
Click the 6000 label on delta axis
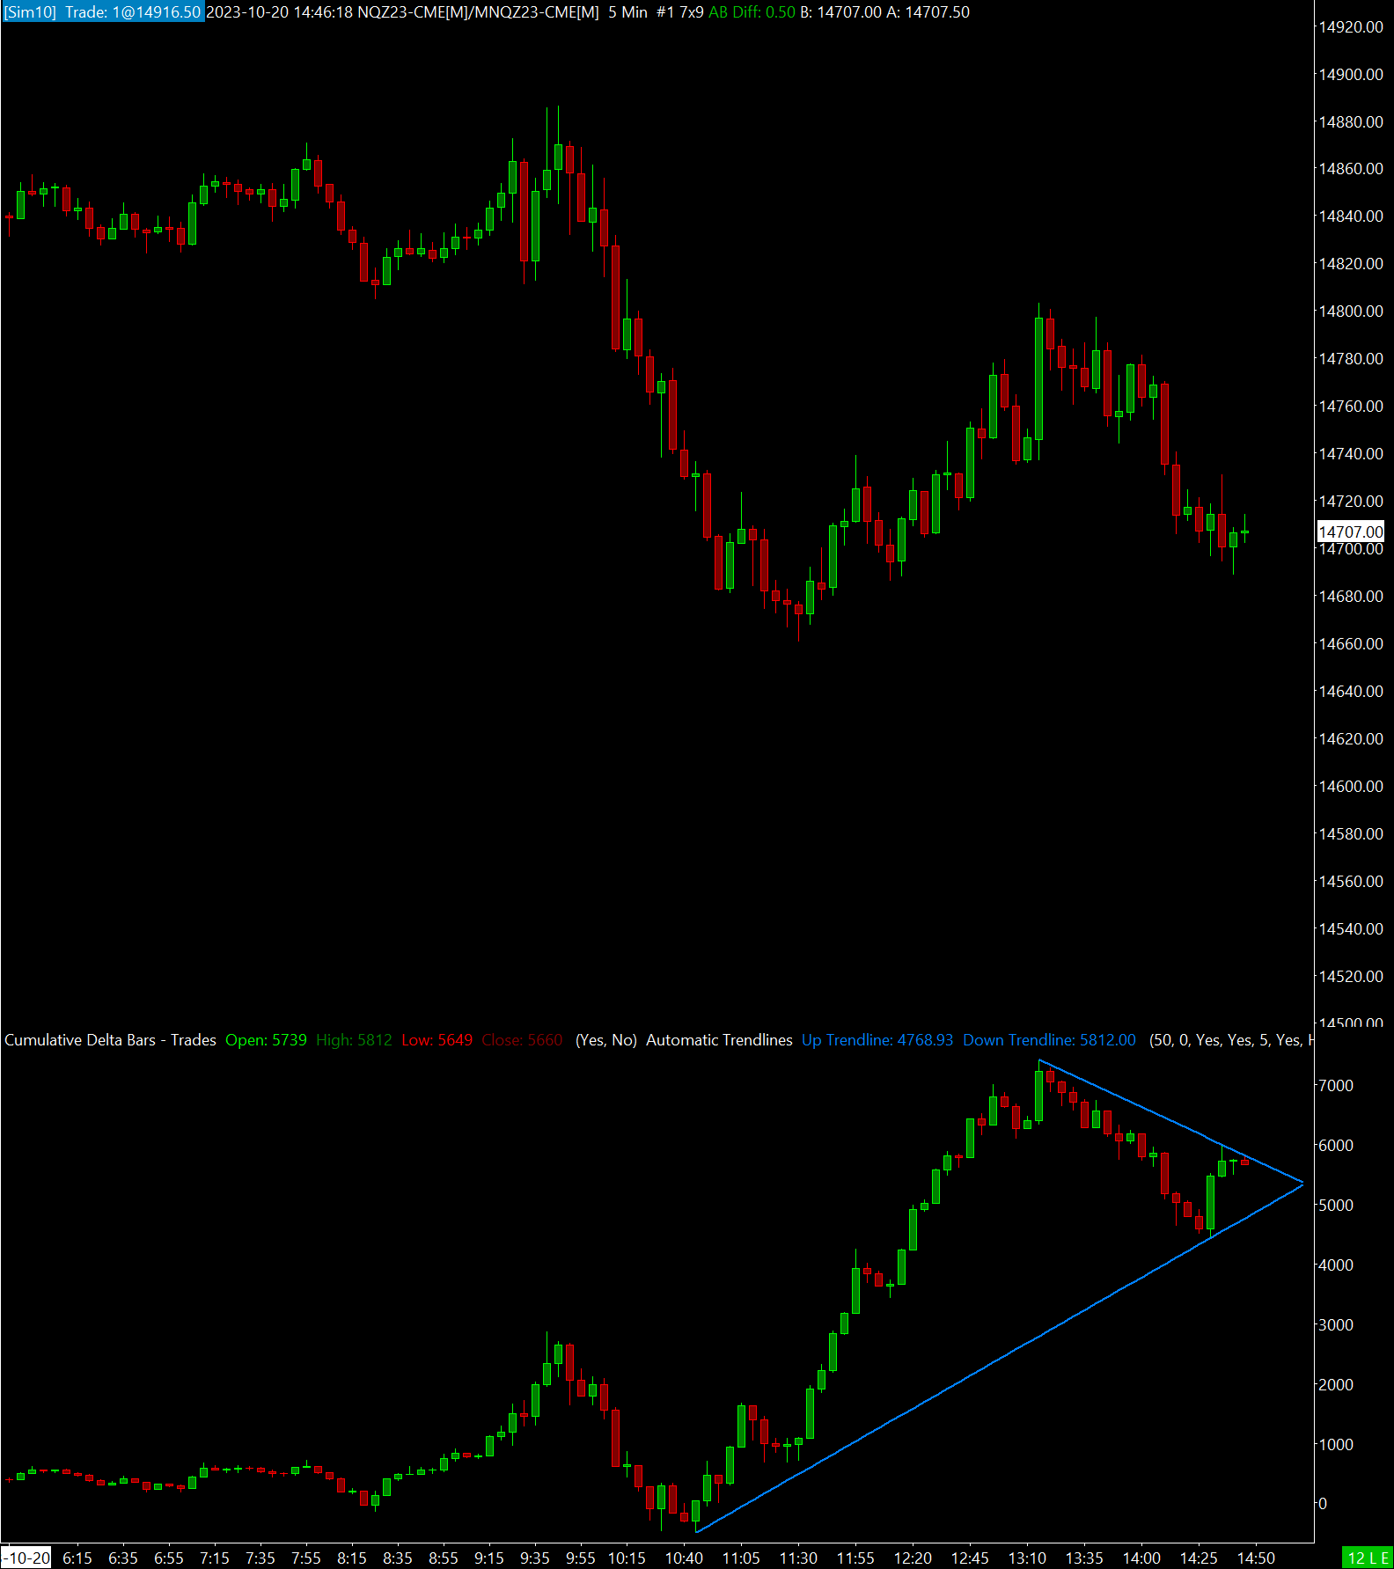coord(1335,1146)
